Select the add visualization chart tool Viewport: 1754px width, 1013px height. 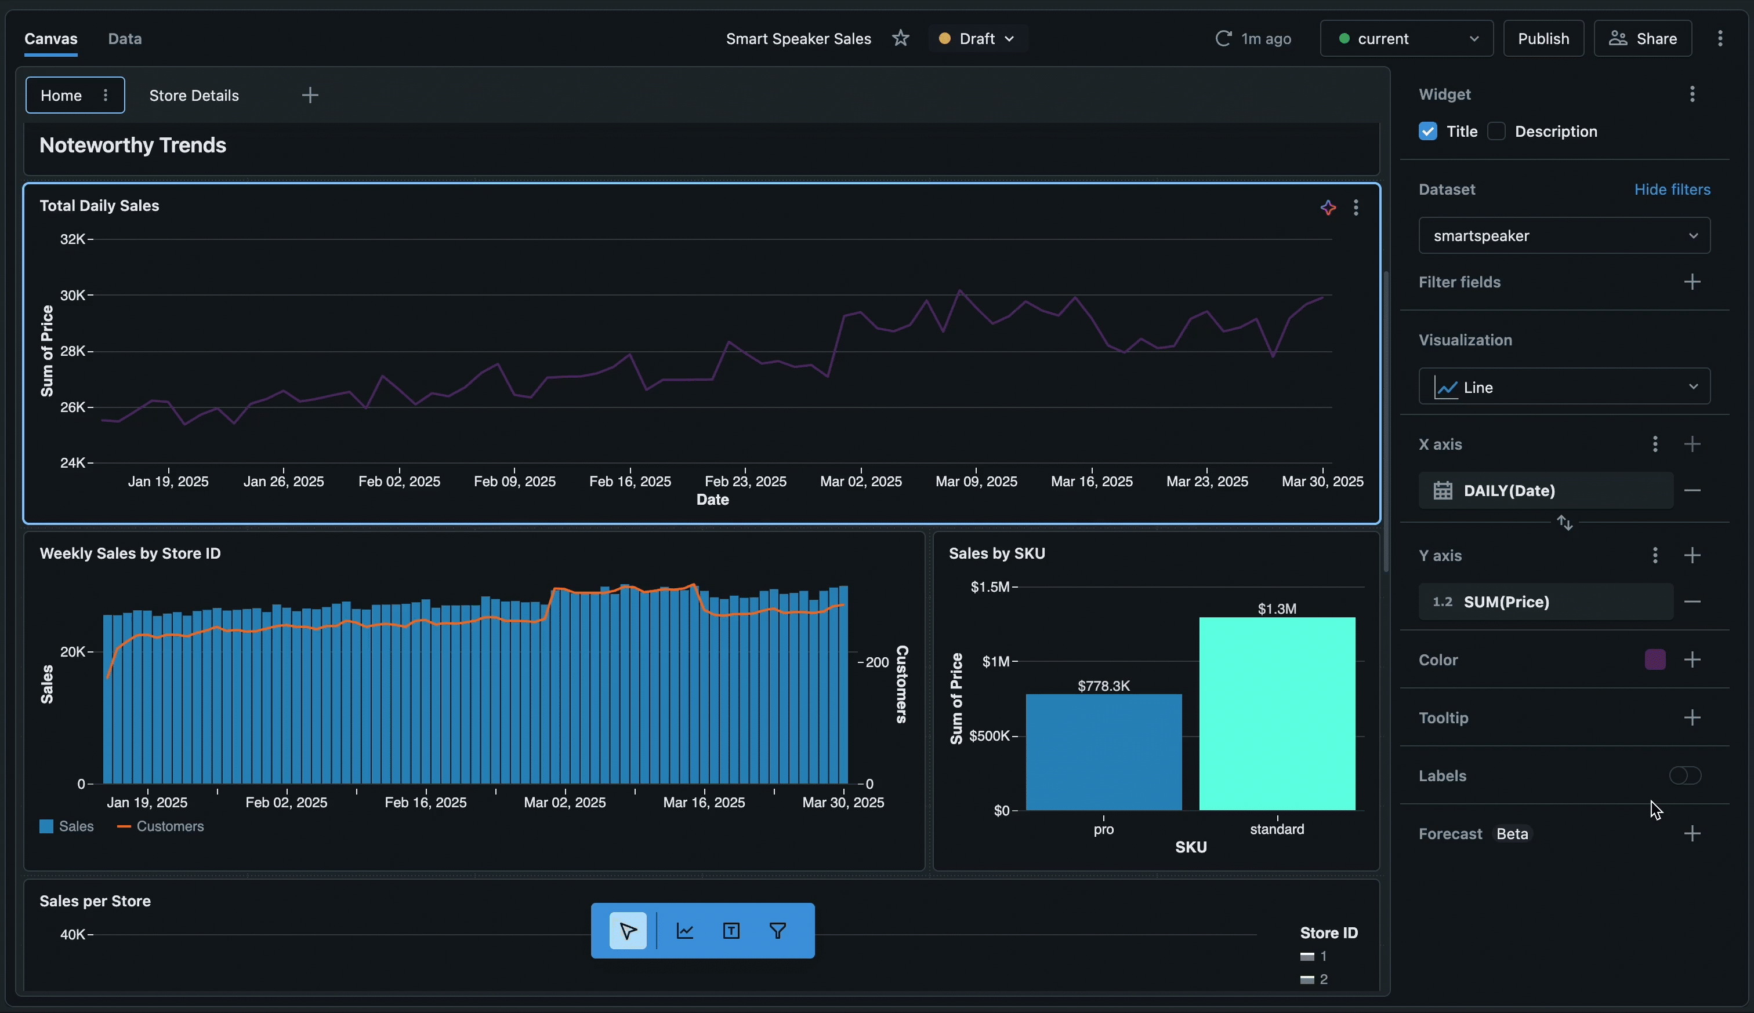pyautogui.click(x=685, y=930)
